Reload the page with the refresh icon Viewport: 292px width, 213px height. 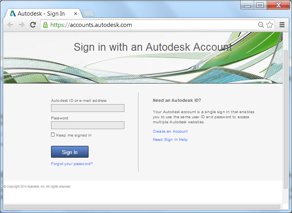tap(33, 25)
